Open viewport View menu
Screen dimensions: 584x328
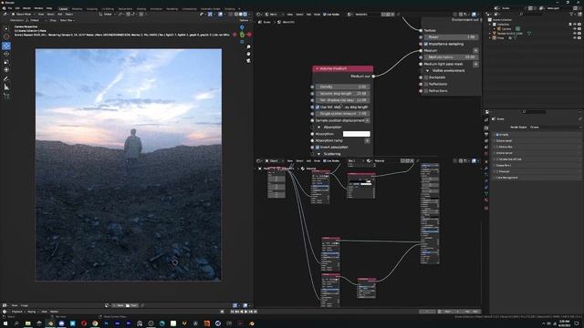[x=41, y=15]
